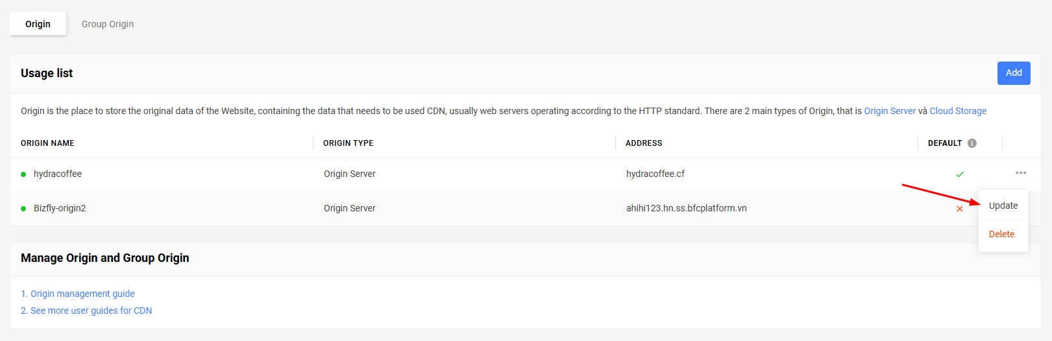Image resolution: width=1052 pixels, height=341 pixels.
Task: Click the hydracoffee origin name
Action: tap(58, 174)
